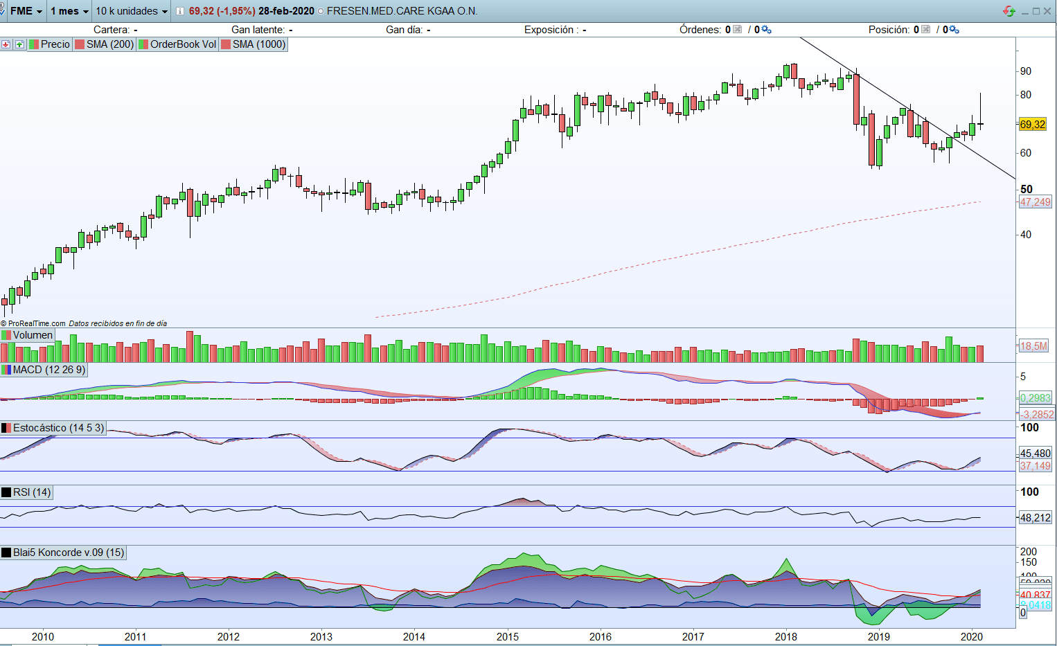Click the 28-feb-2020 date in the title bar
The width and height of the screenshot is (1057, 646).
[286, 11]
